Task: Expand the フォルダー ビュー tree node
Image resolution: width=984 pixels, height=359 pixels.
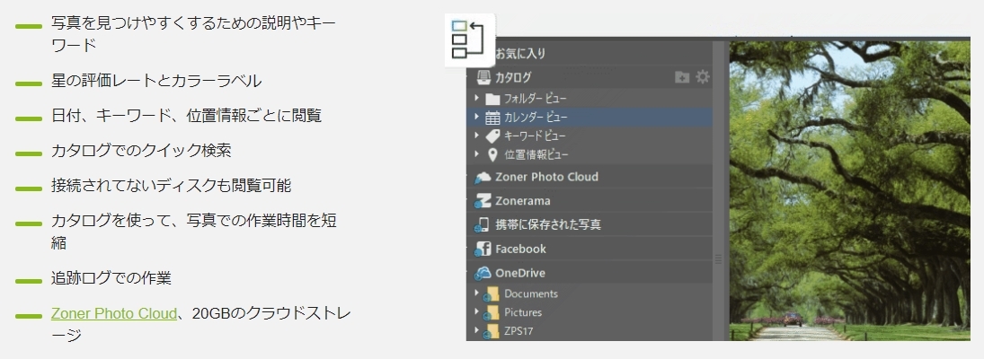Action: (477, 98)
